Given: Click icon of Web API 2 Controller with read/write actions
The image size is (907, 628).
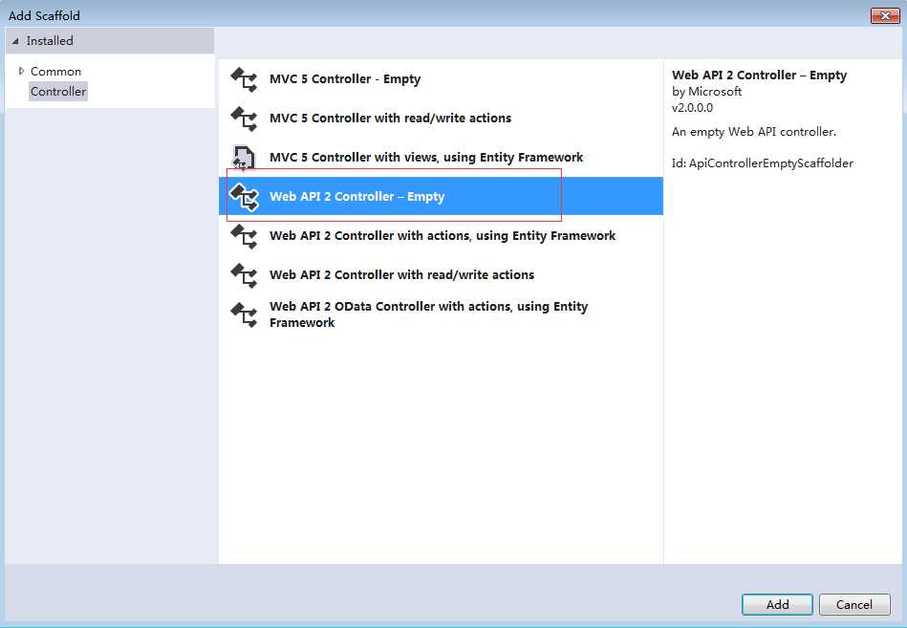Looking at the screenshot, I should coord(244,276).
